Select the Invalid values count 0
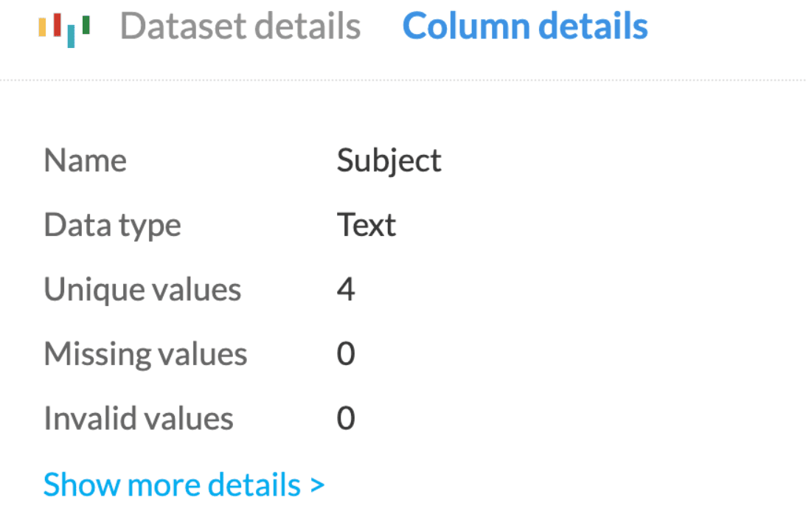Viewport: 806px width, 531px height. pos(346,419)
